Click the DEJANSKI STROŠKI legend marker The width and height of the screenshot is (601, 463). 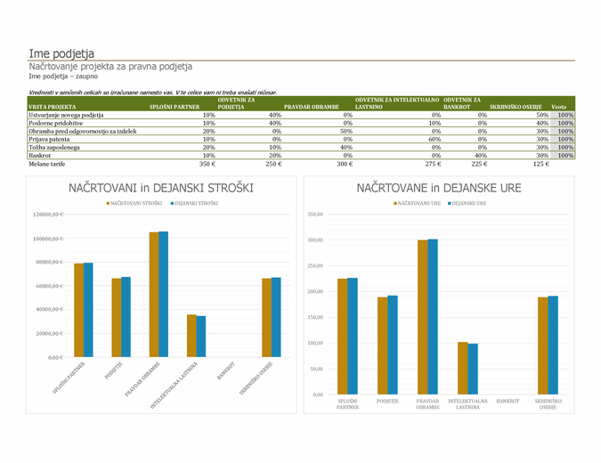tap(171, 204)
